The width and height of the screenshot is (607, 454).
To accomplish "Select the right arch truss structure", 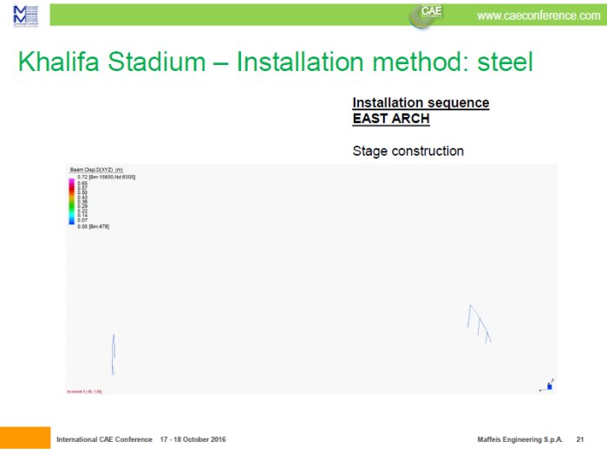I will click(x=478, y=323).
